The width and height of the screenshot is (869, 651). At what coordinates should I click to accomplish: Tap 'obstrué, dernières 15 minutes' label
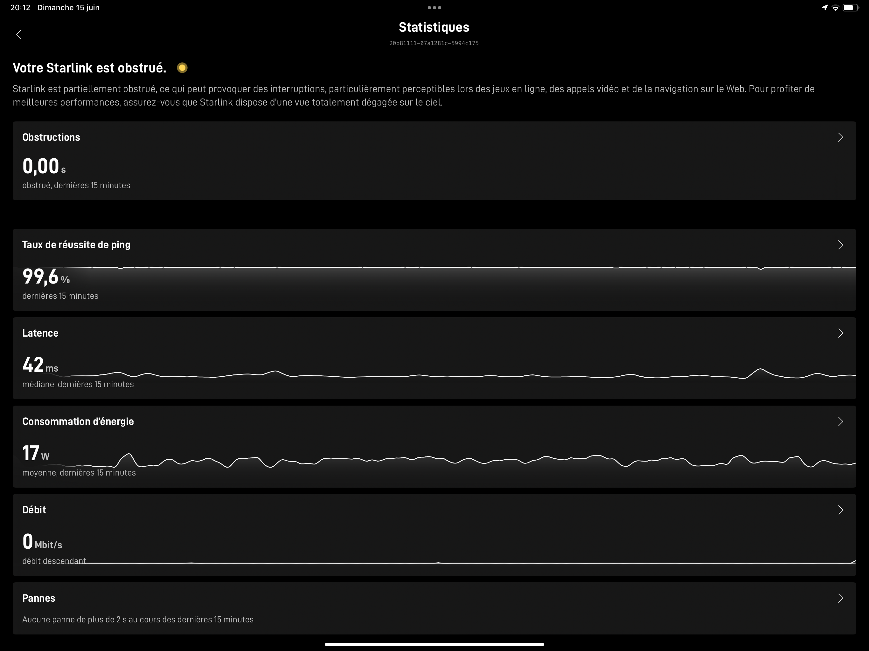click(x=76, y=185)
